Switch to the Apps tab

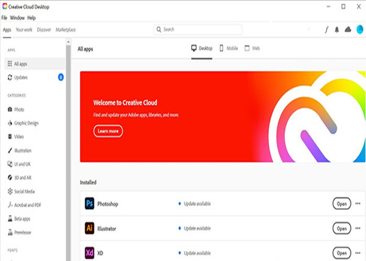coord(7,30)
